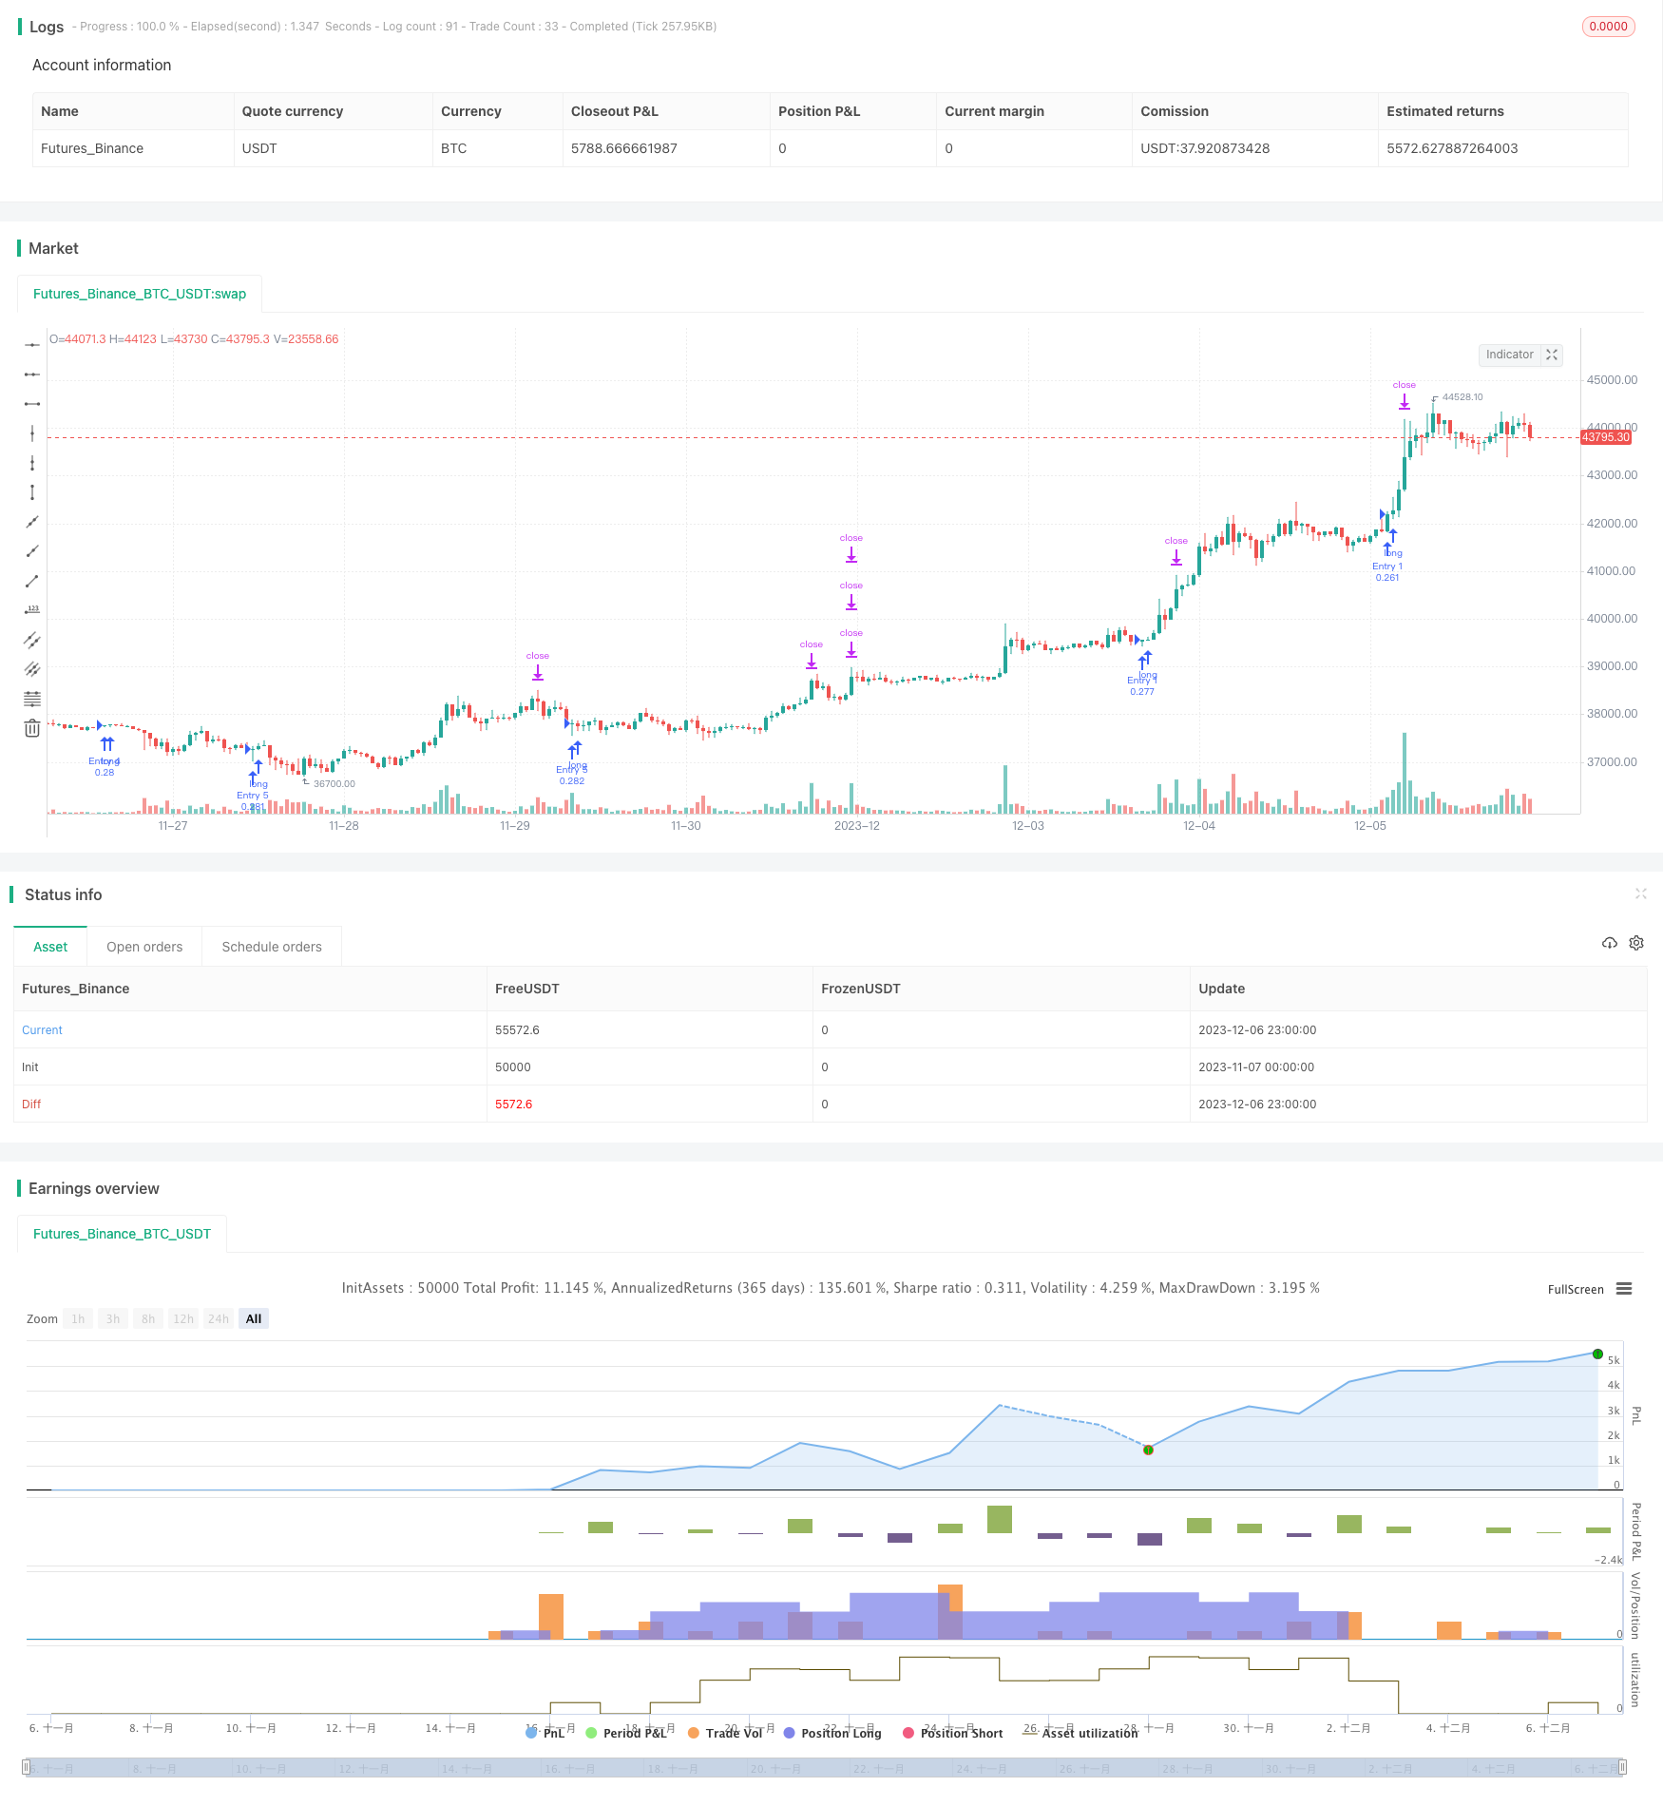Set earnings zoom to 12h

pyautogui.click(x=183, y=1319)
